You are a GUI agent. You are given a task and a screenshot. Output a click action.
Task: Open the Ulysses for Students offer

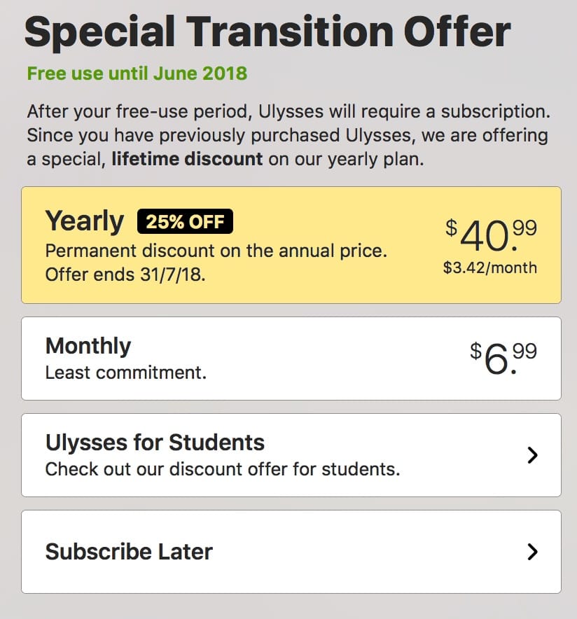click(155, 443)
